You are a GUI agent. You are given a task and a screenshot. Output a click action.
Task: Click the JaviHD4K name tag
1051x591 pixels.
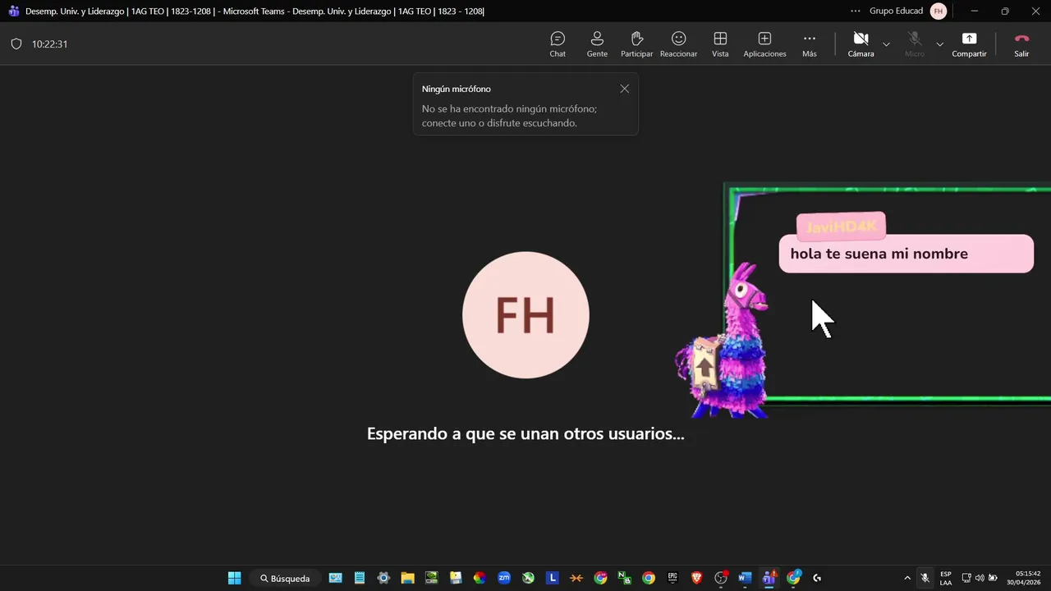(x=841, y=227)
